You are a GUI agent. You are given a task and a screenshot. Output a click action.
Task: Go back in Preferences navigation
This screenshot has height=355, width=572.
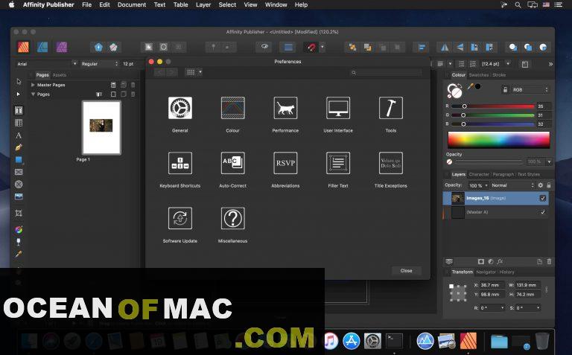click(159, 72)
